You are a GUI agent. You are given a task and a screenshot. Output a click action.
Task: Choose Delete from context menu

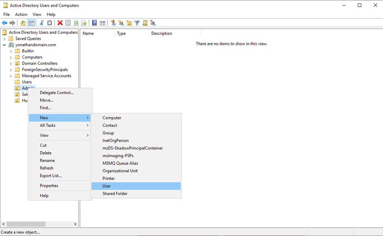click(60, 153)
